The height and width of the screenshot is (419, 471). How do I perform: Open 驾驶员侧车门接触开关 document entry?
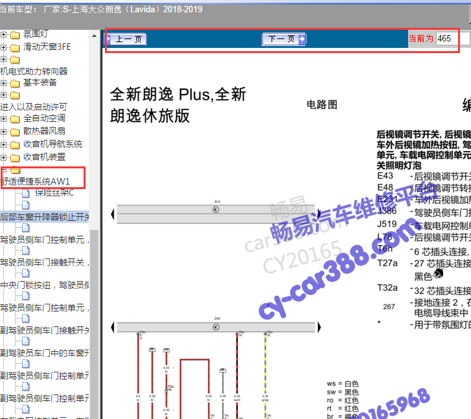[x=45, y=262]
